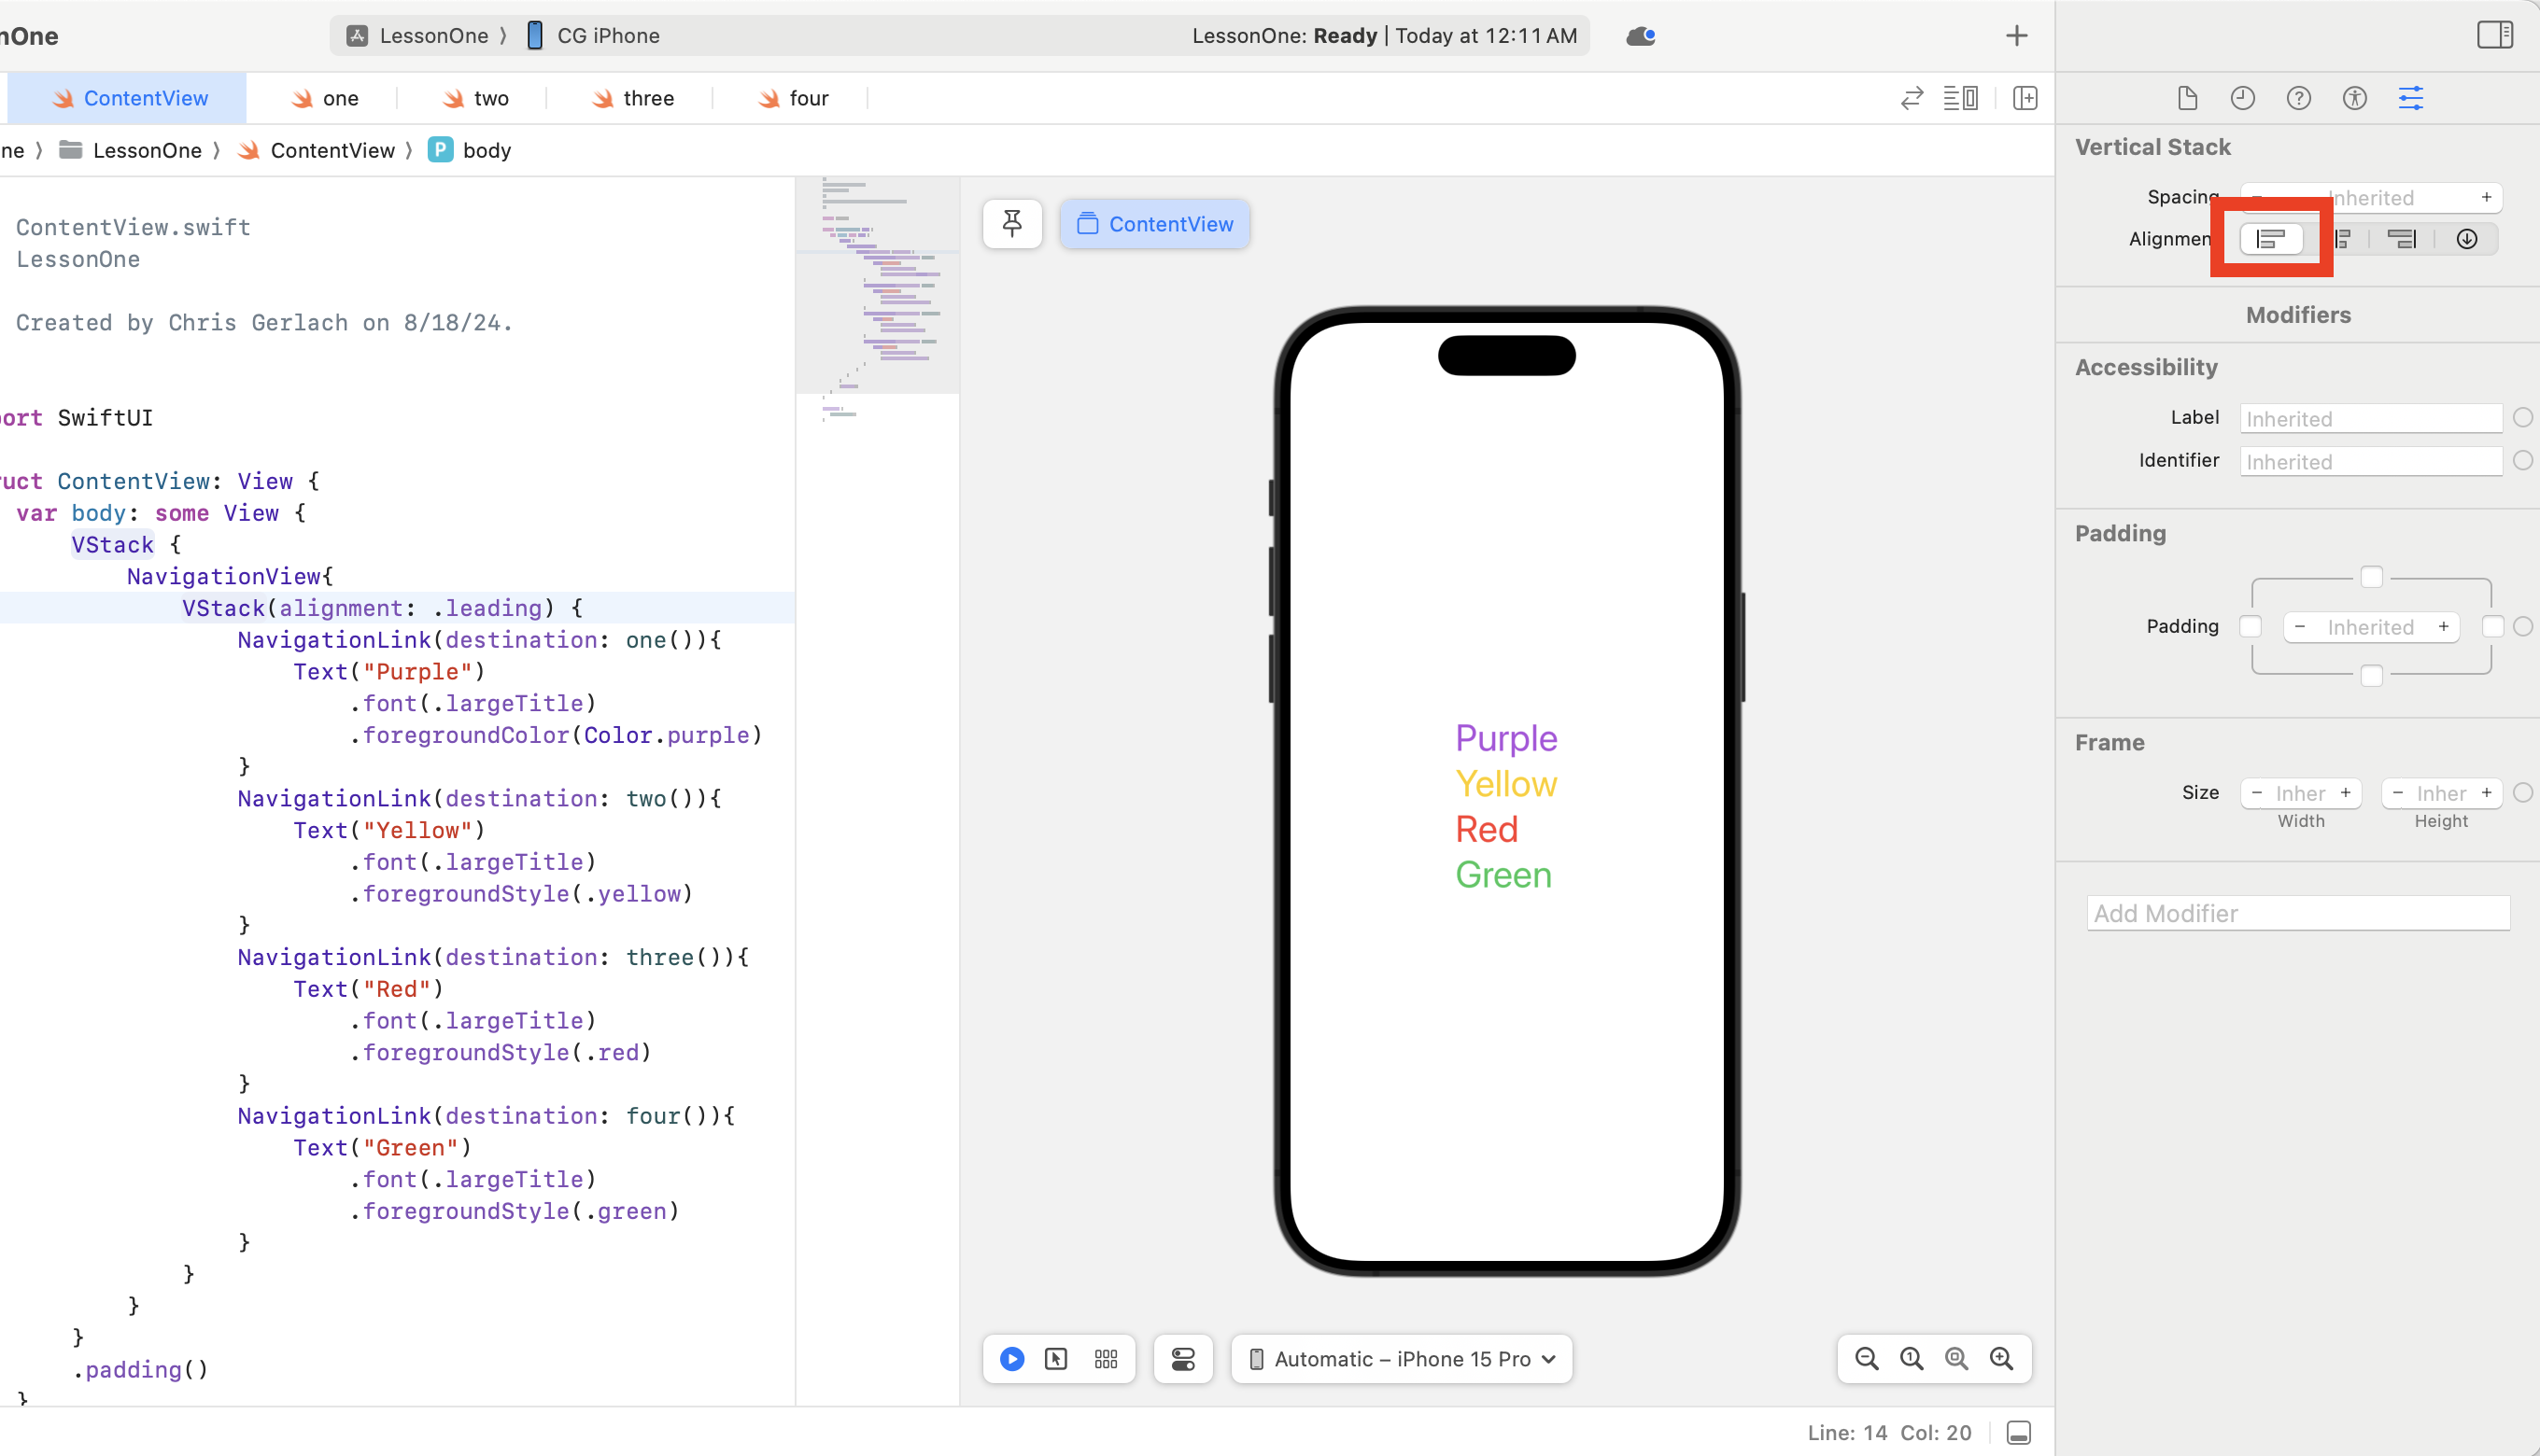Image resolution: width=2540 pixels, height=1456 pixels.
Task: Select leading alignment for Vertical Stack
Action: click(2272, 238)
